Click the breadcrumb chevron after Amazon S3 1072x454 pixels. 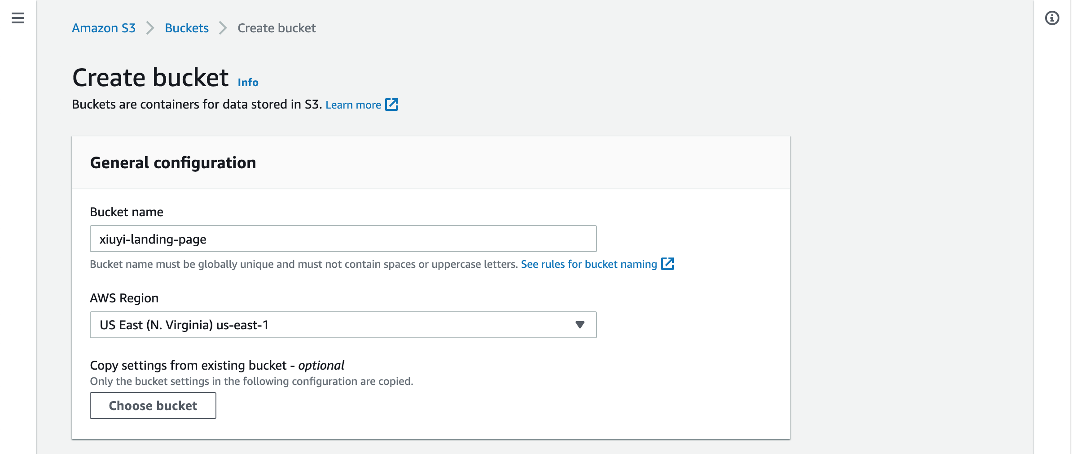pyautogui.click(x=150, y=28)
